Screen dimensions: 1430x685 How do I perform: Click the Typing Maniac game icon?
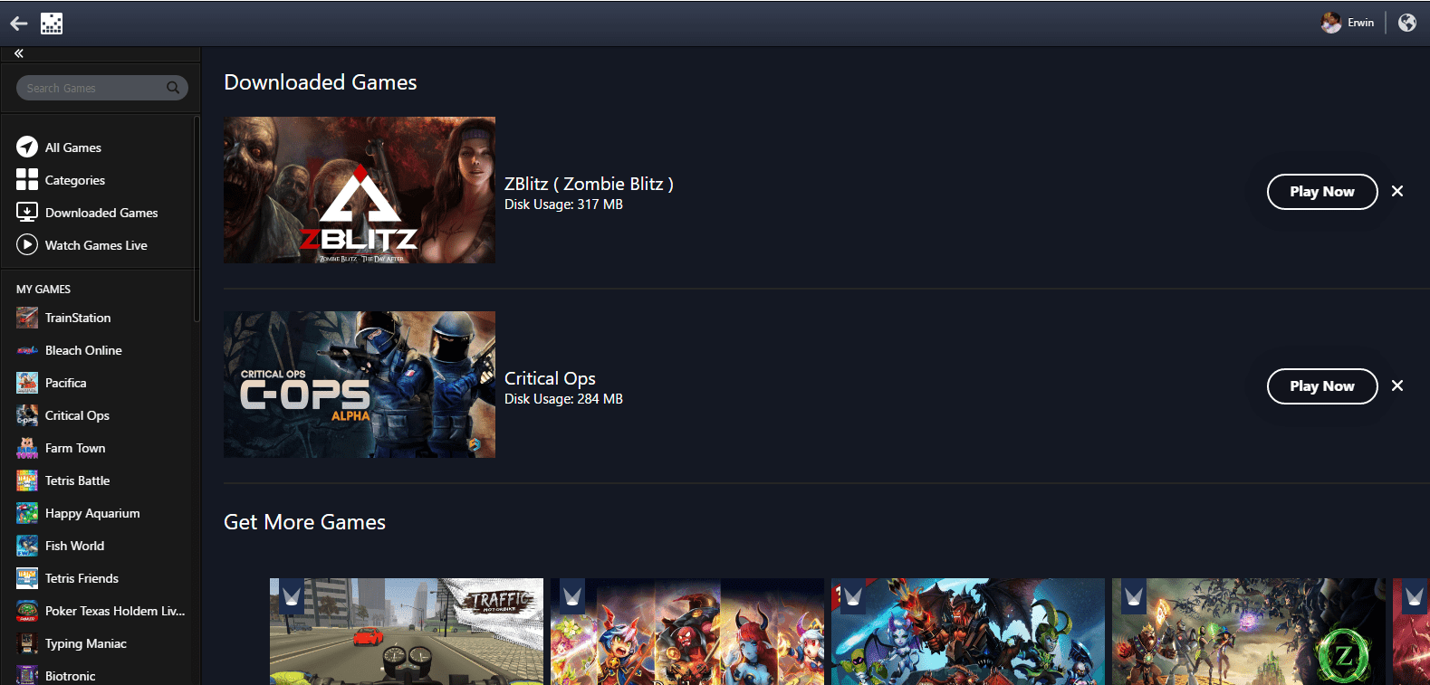click(x=27, y=643)
